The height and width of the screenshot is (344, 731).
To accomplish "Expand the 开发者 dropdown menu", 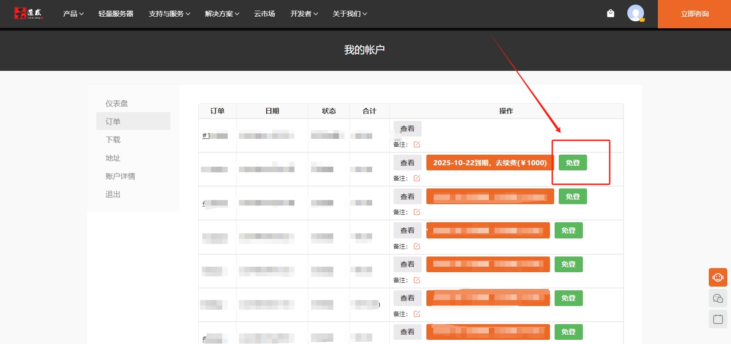I will click(x=304, y=14).
